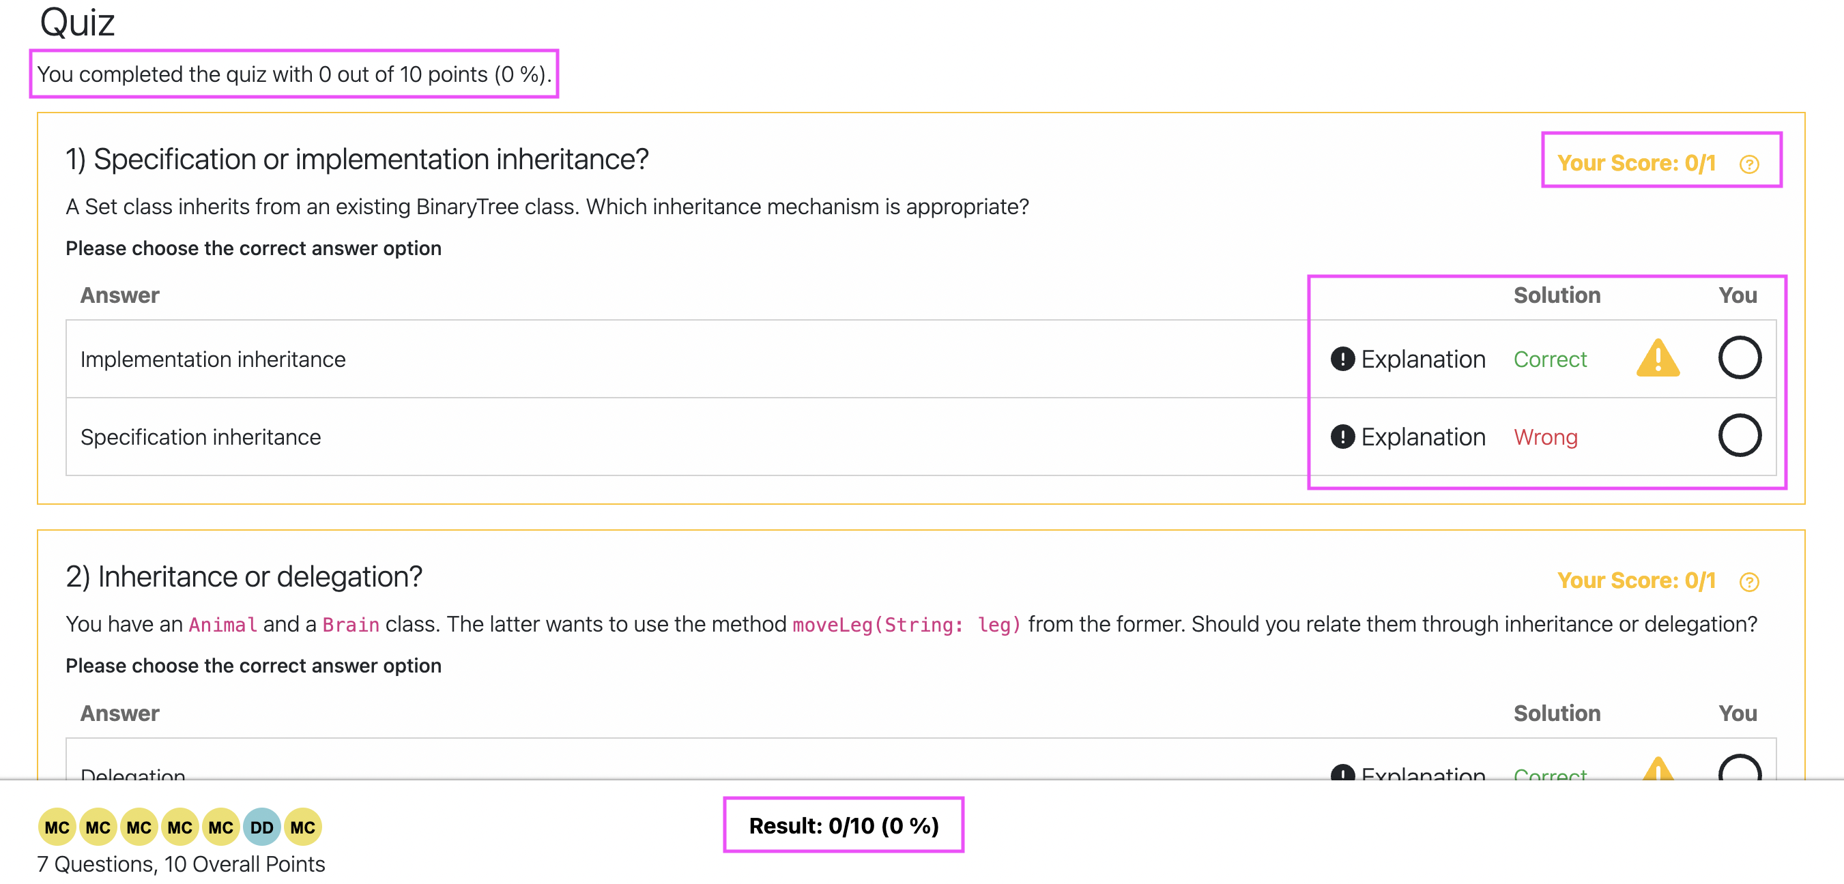Jump to the second MC question badge
This screenshot has height=884, width=1844.
(x=98, y=827)
